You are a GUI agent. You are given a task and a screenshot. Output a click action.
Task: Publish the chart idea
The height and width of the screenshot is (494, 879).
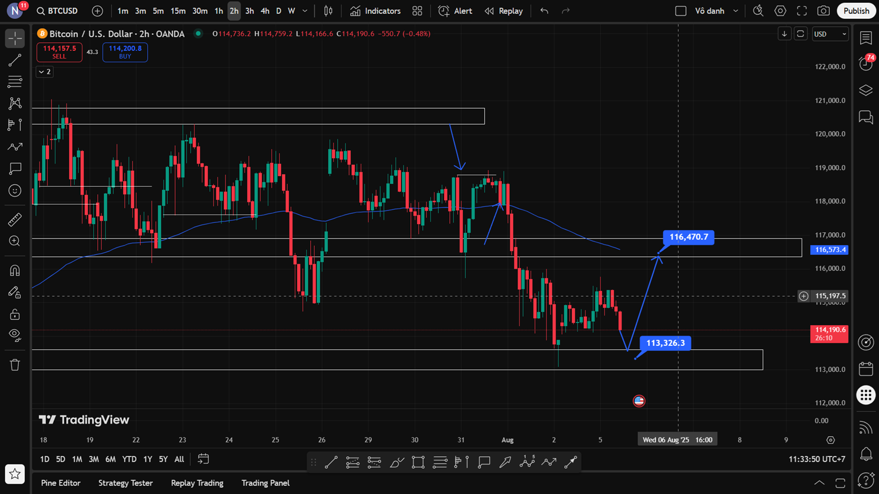coord(856,11)
